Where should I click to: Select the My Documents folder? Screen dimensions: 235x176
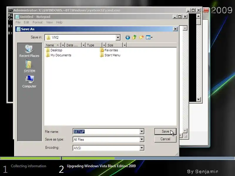pyautogui.click(x=58, y=55)
